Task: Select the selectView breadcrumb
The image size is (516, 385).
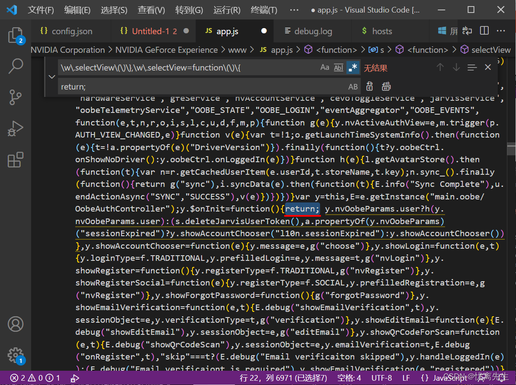Action: [x=485, y=50]
